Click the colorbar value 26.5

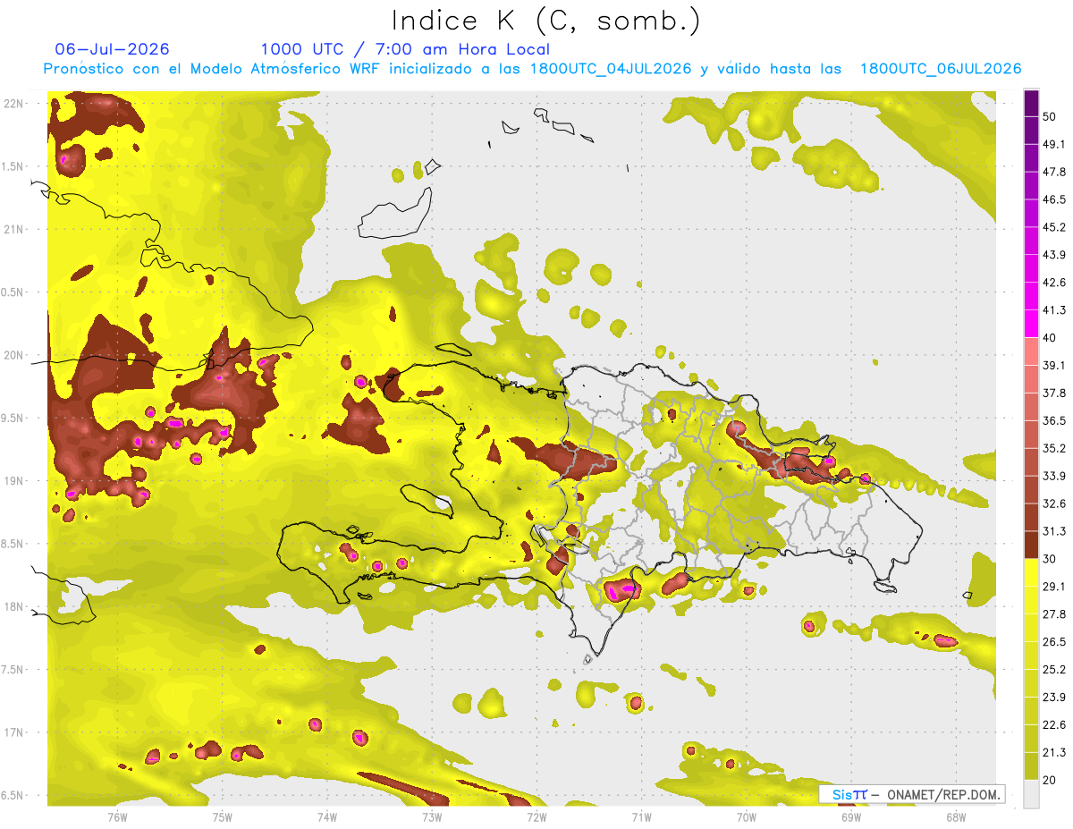(1054, 641)
